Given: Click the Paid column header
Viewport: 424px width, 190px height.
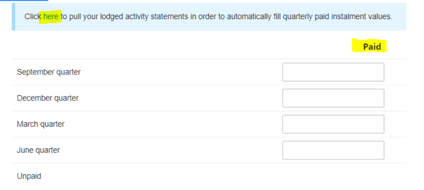Looking at the screenshot, I should pyautogui.click(x=372, y=46).
